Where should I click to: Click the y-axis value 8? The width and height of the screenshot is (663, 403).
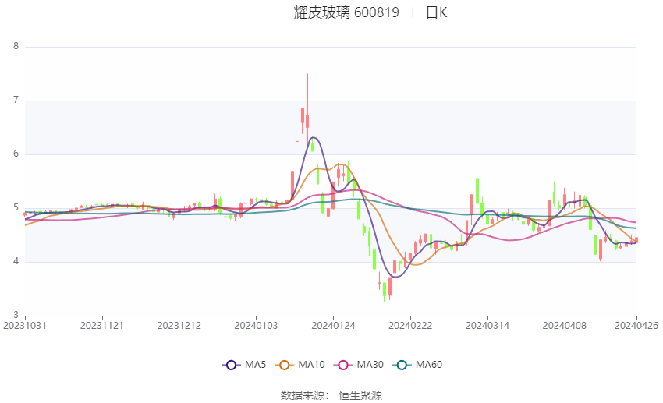pyautogui.click(x=16, y=47)
